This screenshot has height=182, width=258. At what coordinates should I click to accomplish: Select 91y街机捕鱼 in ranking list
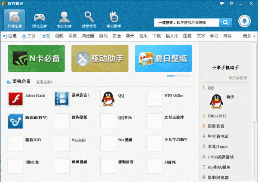click(x=219, y=167)
